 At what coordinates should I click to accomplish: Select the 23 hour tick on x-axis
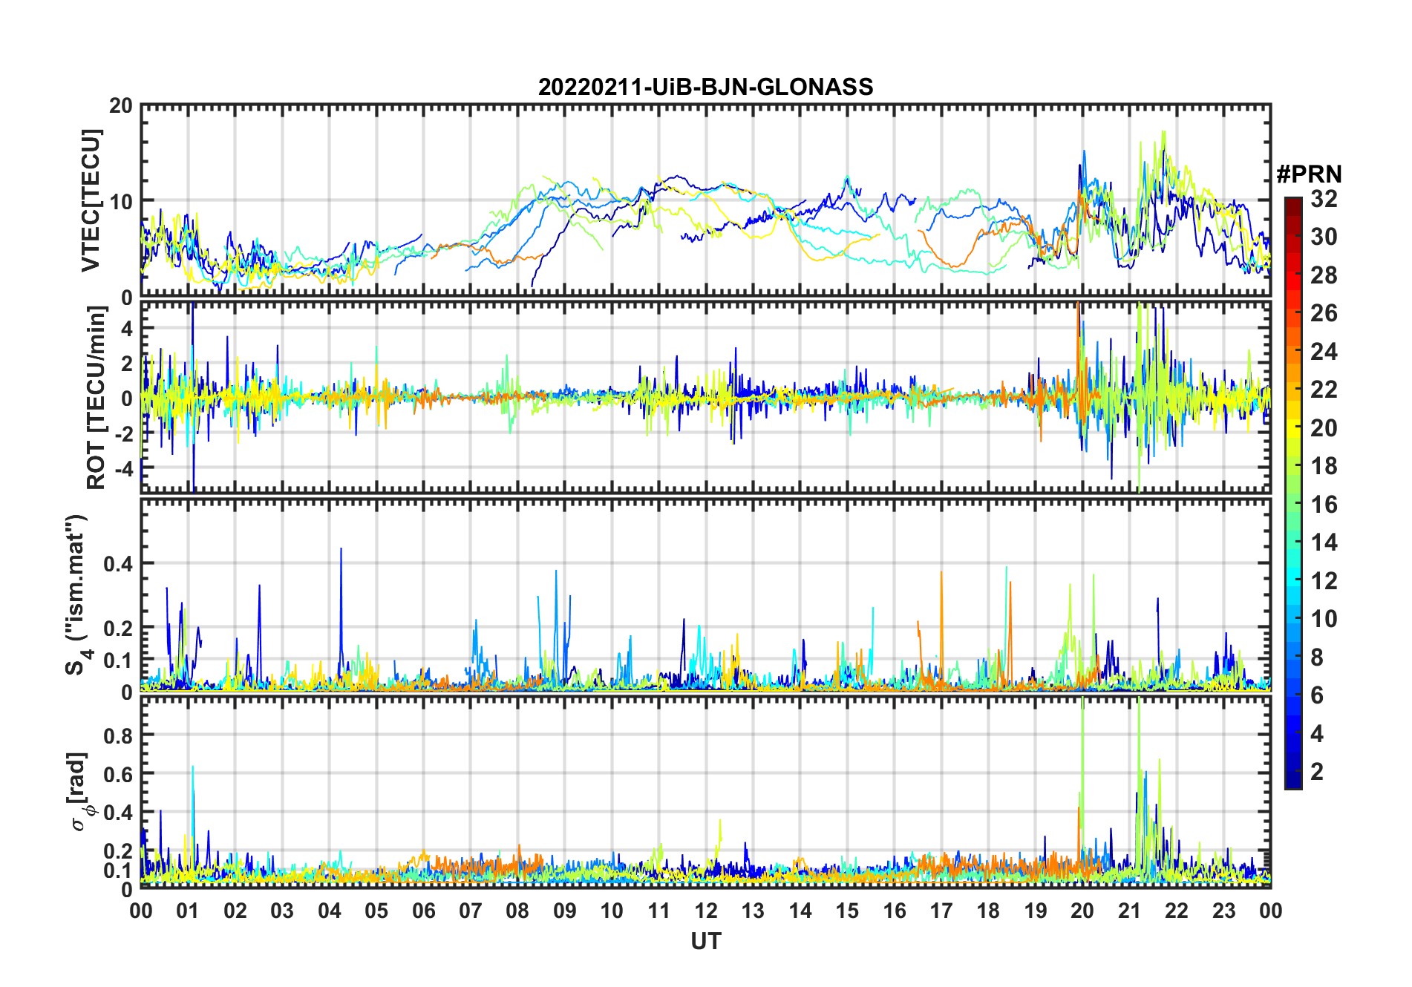point(1223,911)
